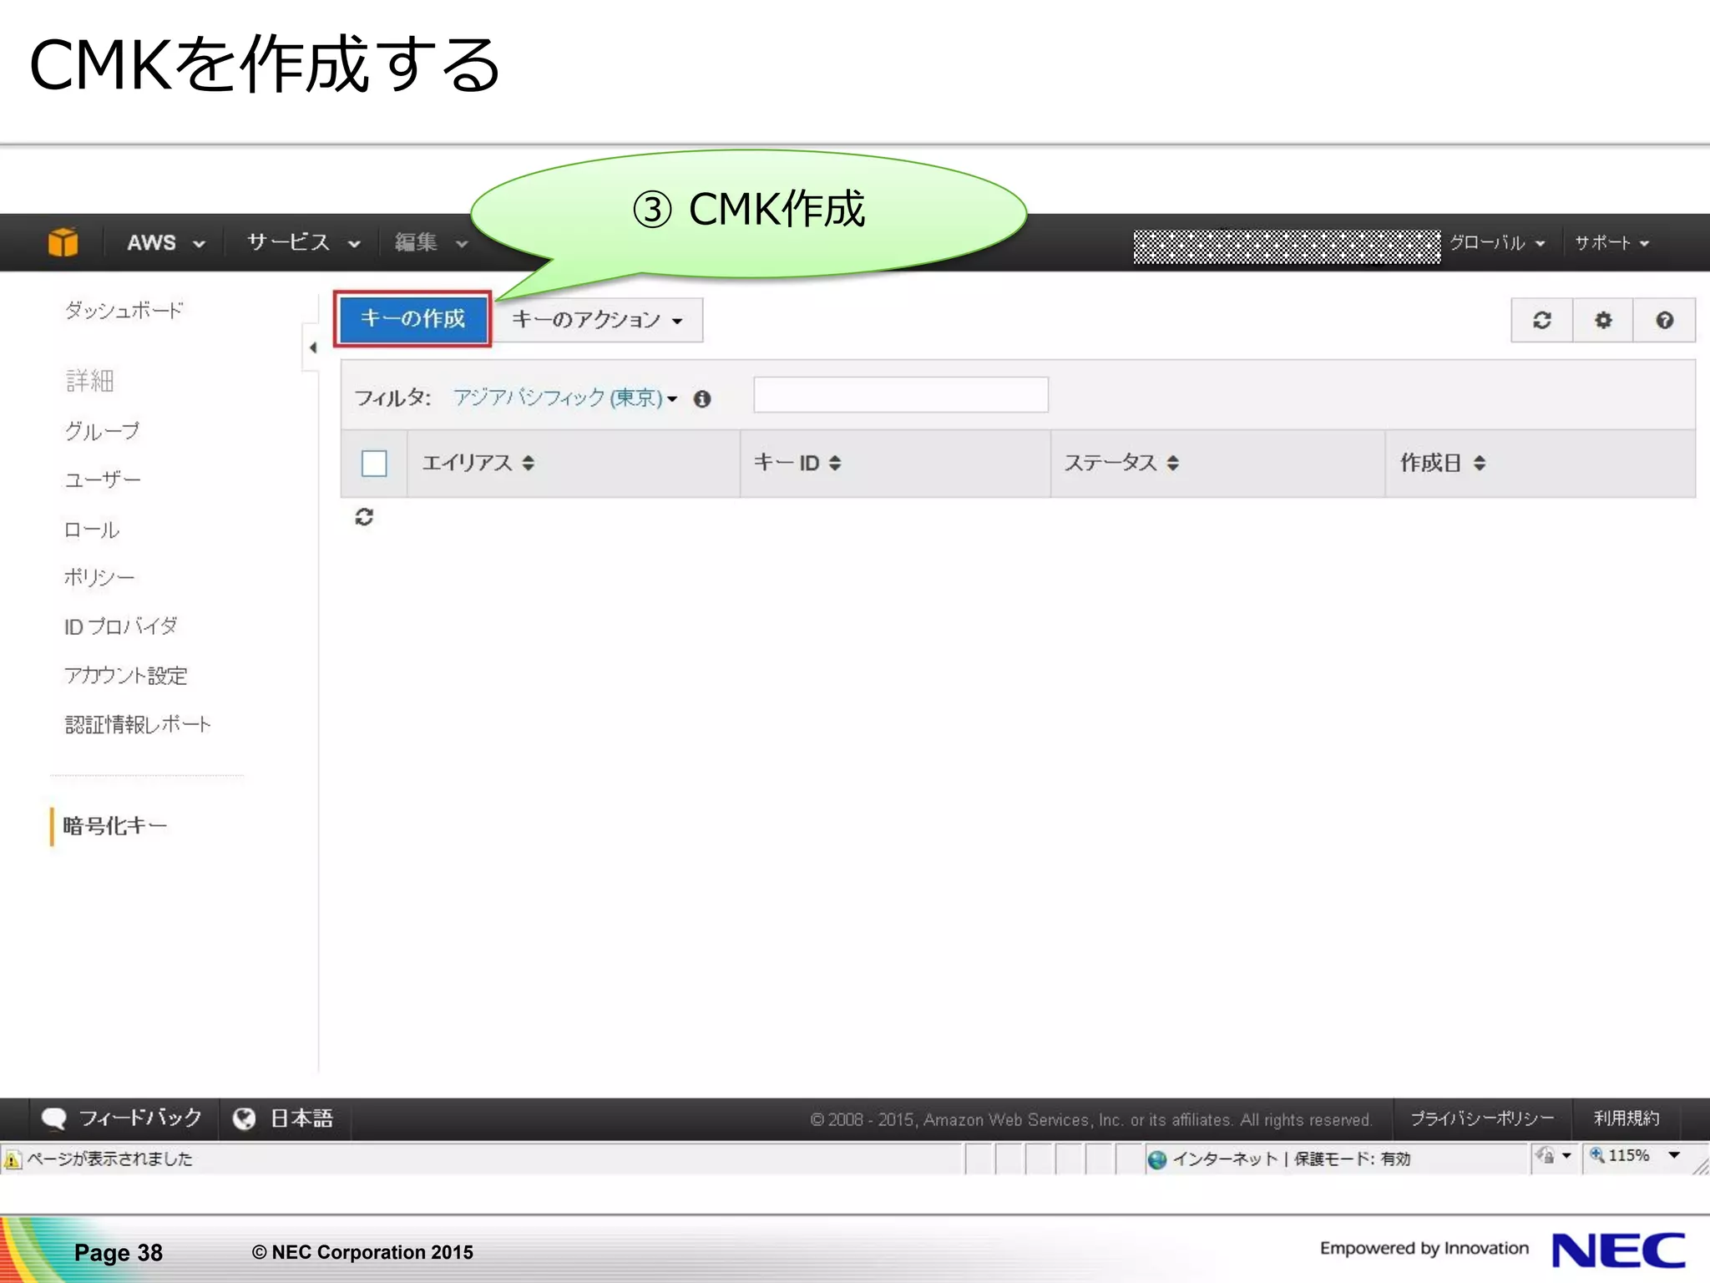Viewport: 1710px width, 1283px height.
Task: Click the フィードバック speech bubble icon
Action: pyautogui.click(x=54, y=1118)
